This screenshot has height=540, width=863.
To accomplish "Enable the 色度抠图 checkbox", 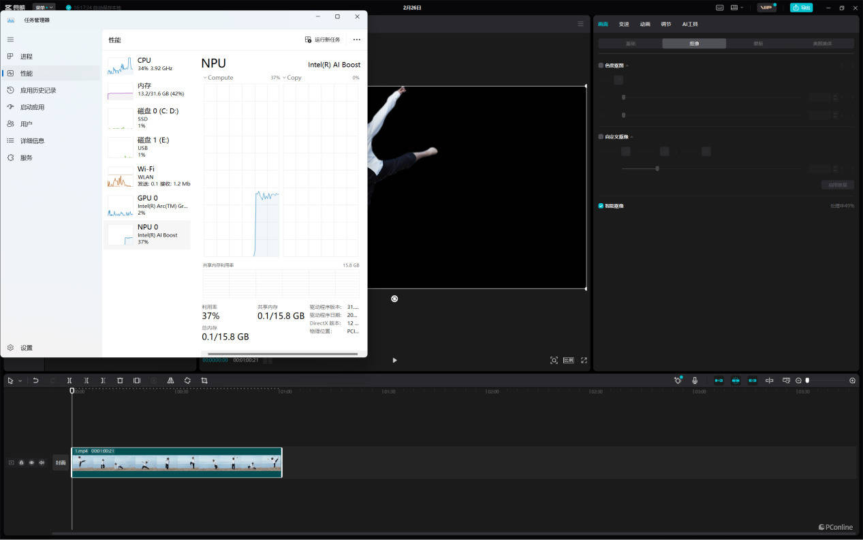I will pos(601,65).
